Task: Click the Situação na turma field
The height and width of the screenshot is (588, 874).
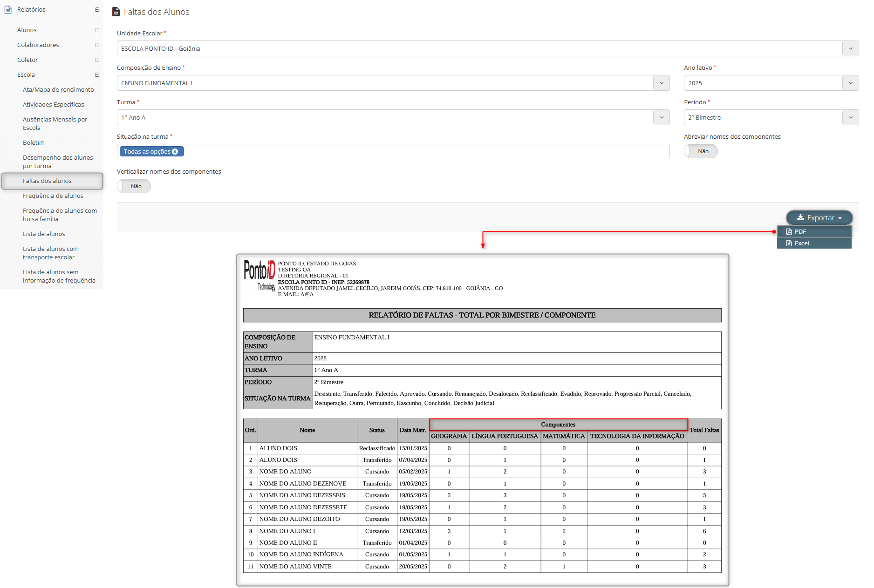Action: 419,152
